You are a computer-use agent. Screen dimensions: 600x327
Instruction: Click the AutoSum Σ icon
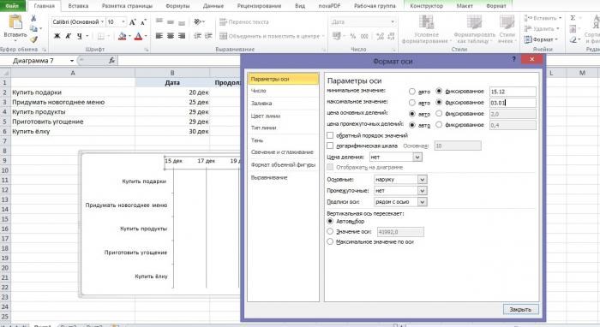point(573,18)
